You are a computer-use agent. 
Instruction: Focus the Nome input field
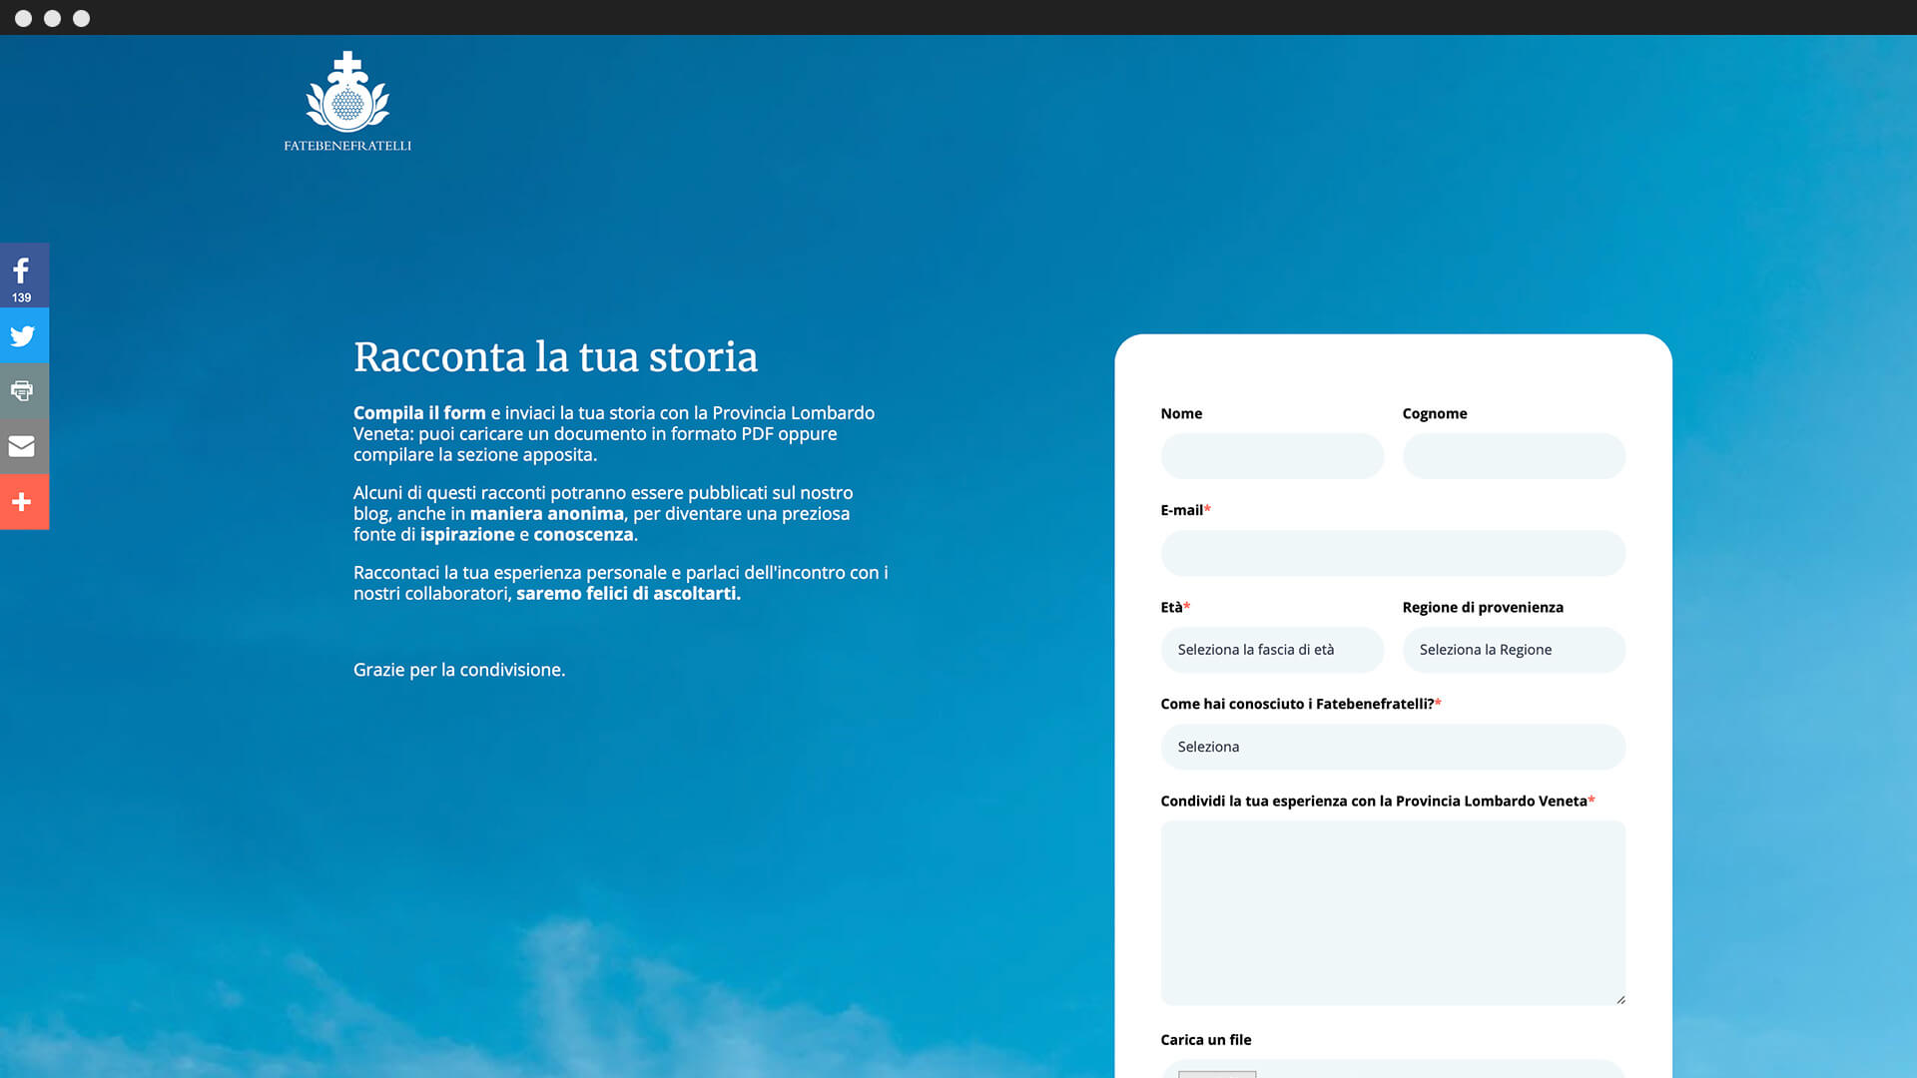coord(1271,456)
